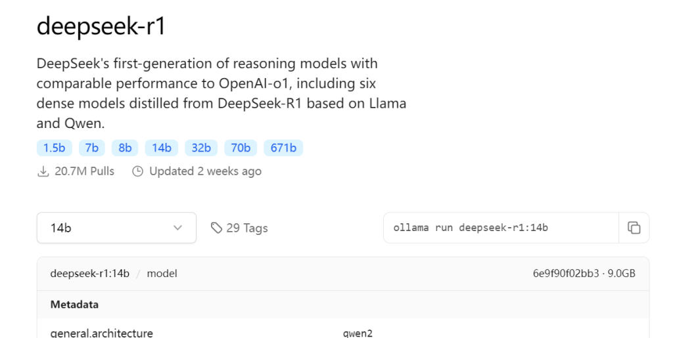This screenshot has height=338, width=673.
Task: Click the 6e9f90f02bb3 hash text
Action: tap(566, 273)
